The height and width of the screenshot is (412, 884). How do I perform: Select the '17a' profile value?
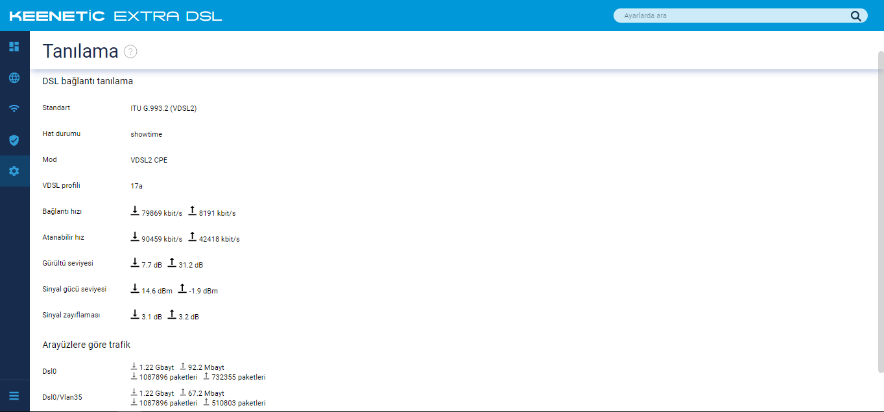pos(136,186)
